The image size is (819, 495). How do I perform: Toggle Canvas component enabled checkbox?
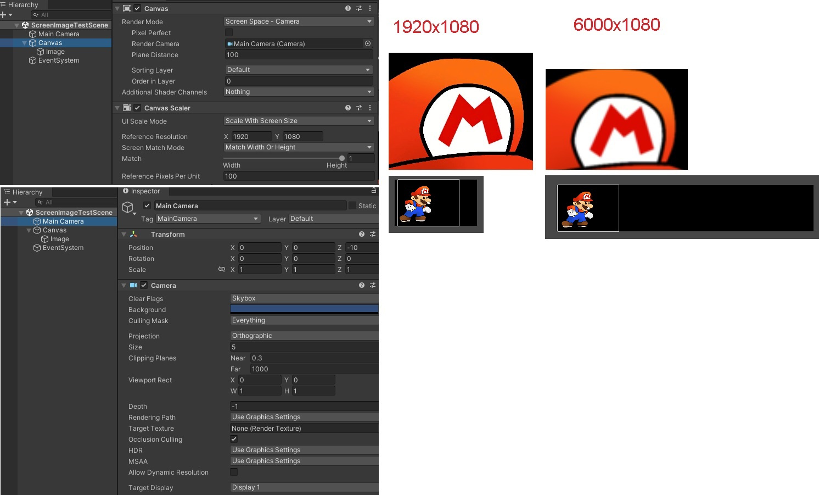point(137,8)
